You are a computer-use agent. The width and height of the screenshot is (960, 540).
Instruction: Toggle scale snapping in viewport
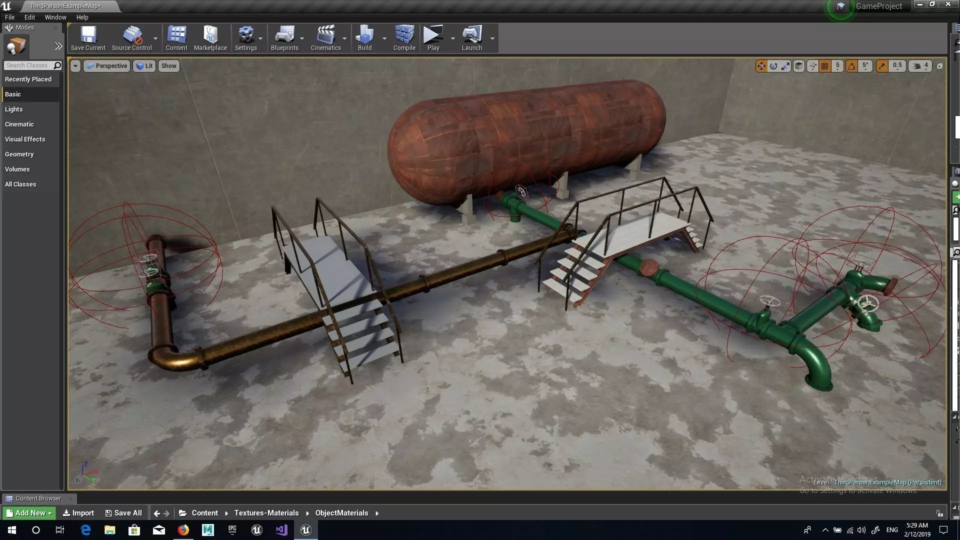click(882, 66)
